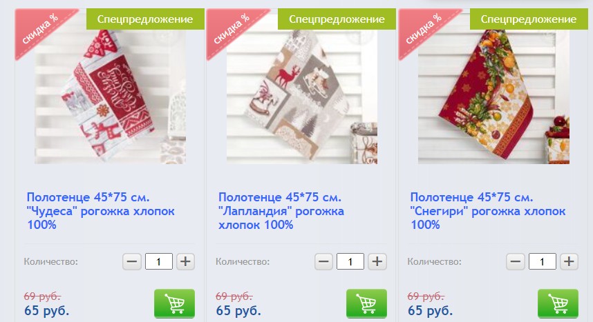Image resolution: width=593 pixels, height=322 pixels.
Task: Add "Чудеса" towel to cart
Action: pos(174,303)
